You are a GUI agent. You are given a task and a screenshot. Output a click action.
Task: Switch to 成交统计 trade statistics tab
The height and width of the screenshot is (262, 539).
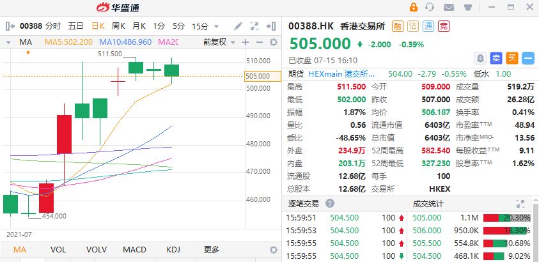pyautogui.click(x=428, y=204)
